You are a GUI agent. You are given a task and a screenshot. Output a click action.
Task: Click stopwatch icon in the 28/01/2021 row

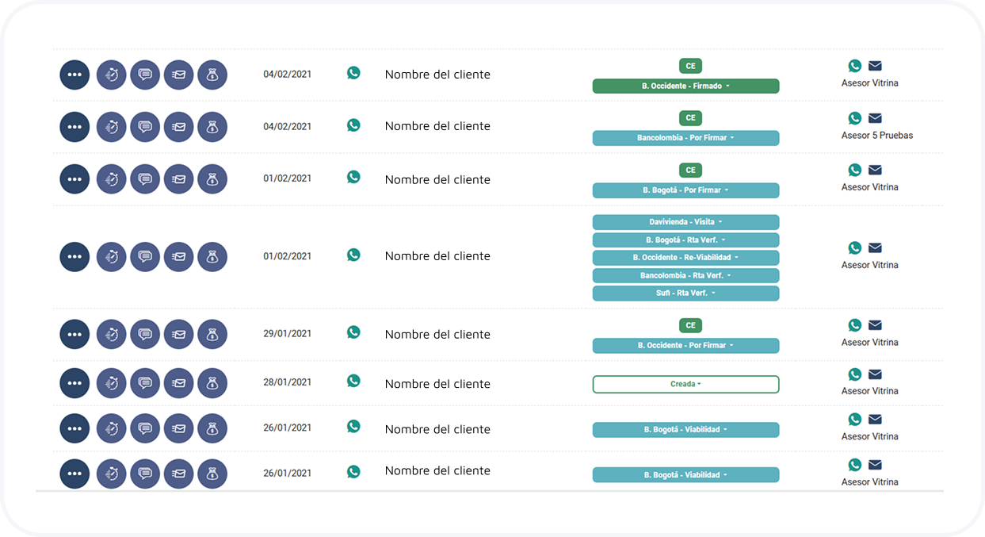tap(112, 383)
